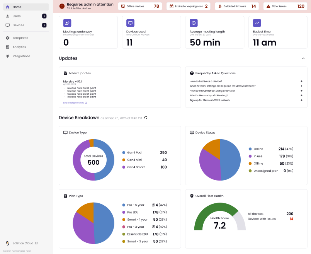
Task: Click the Pro EDU legend entry
Action: click(x=144, y=212)
